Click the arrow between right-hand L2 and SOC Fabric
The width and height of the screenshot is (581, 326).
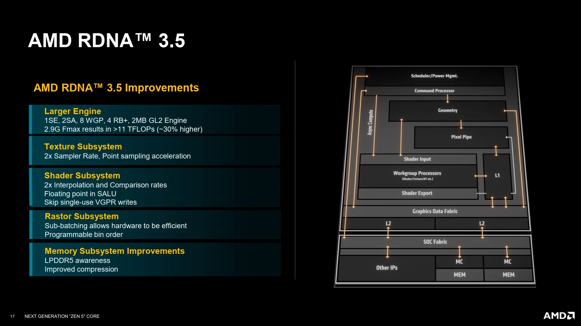482,233
